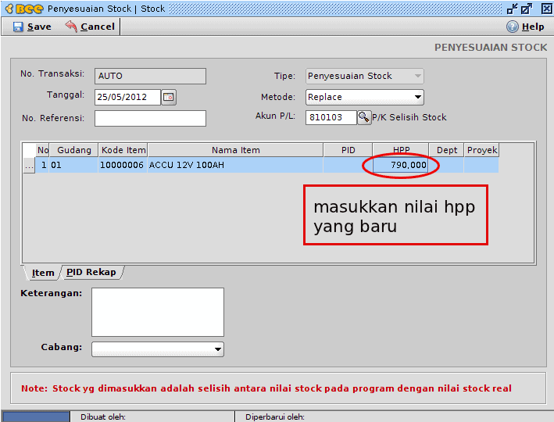Select the item code cell 10000006
The image size is (554, 422).
(x=123, y=166)
